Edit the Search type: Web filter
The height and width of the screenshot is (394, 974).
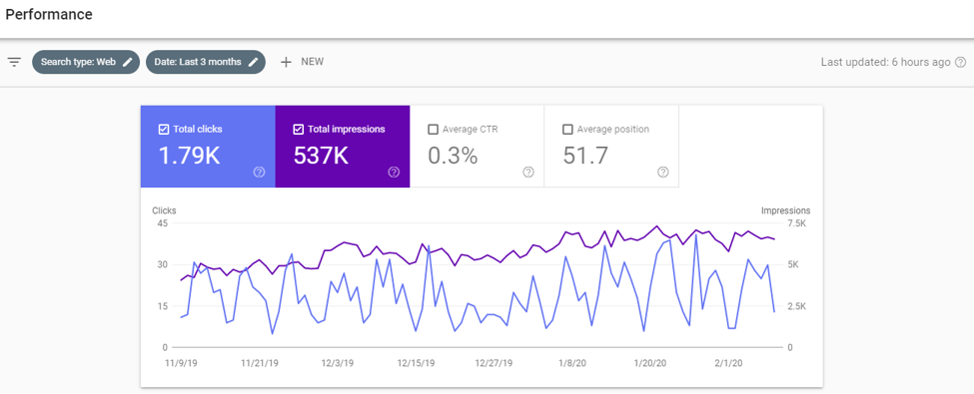point(86,62)
